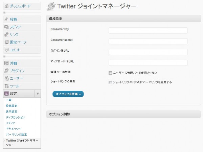Click the speech bubble icon beside コメント
This screenshot has height=152, width=203.
coord(6,50)
